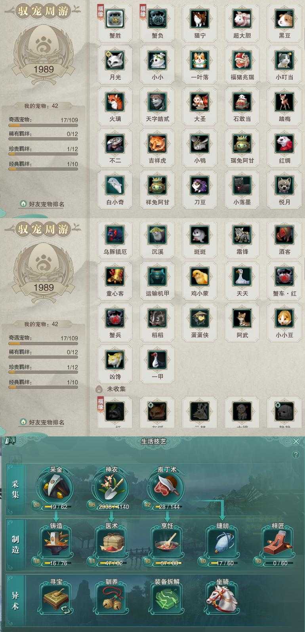Select the 一叶落 corgi pet thumbnail
This screenshot has width=305, height=632.
200,60
